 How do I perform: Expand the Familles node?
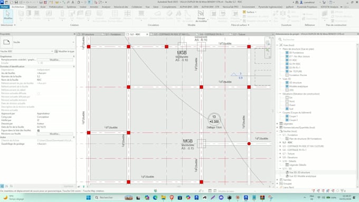point(278,180)
